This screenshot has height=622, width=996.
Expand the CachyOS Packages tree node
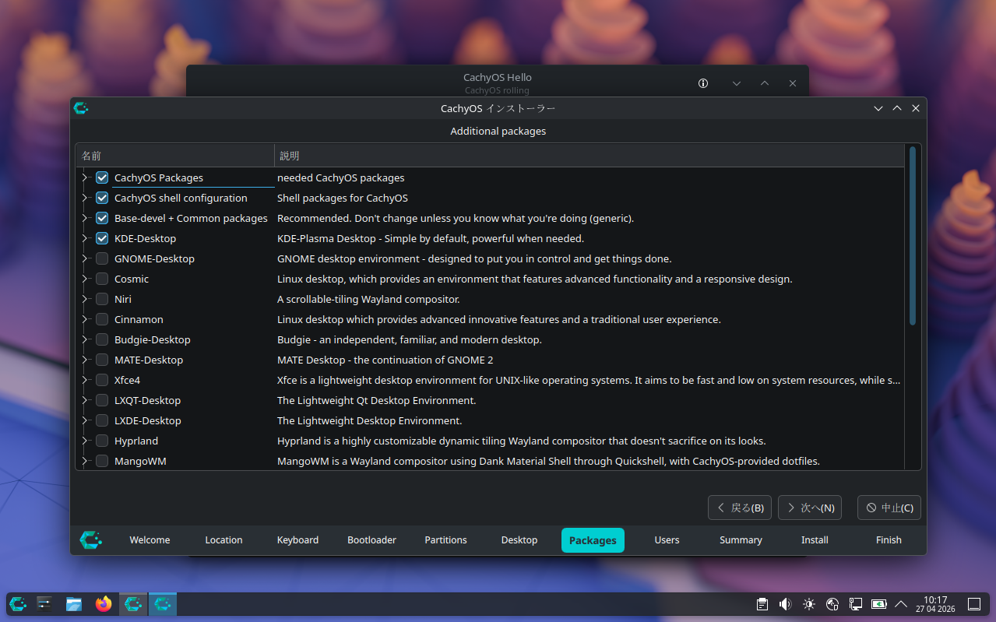[x=85, y=177]
